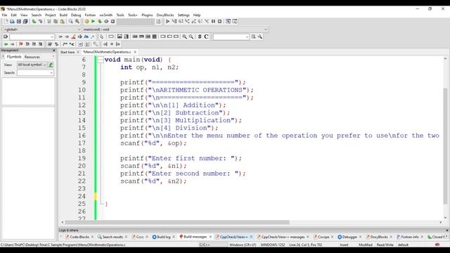Click the refresh icon beside symbols view
The width and height of the screenshot is (450, 253).
51,65
